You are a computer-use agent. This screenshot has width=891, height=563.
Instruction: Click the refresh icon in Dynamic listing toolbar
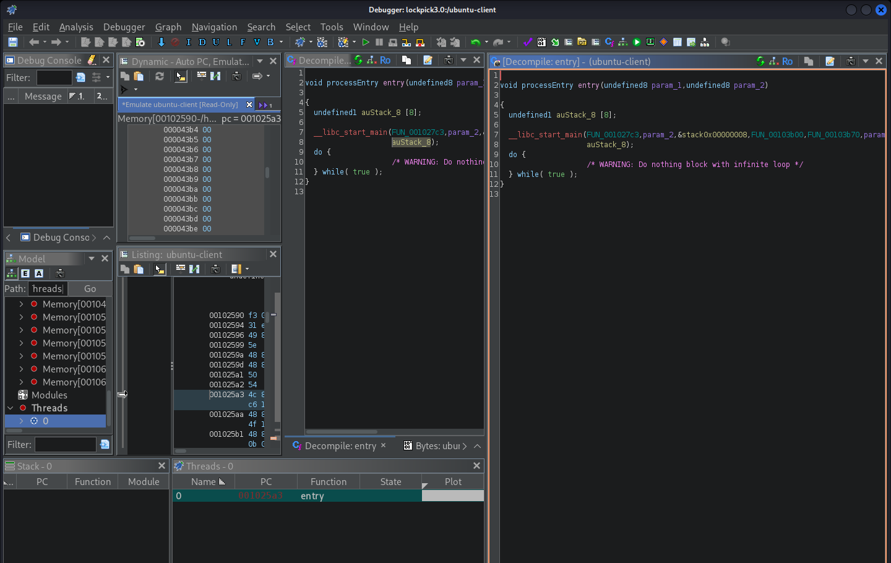tap(160, 76)
